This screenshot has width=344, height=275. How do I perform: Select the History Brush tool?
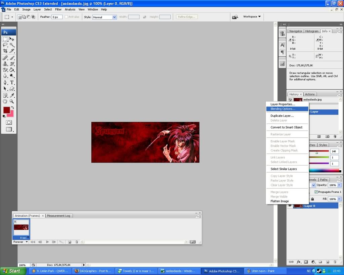(x=12, y=64)
